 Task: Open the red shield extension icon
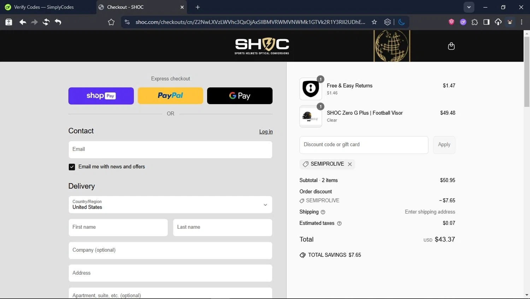click(x=451, y=22)
